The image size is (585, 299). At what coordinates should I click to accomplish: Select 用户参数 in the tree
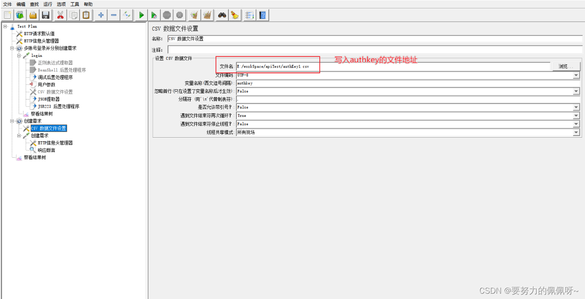[47, 84]
